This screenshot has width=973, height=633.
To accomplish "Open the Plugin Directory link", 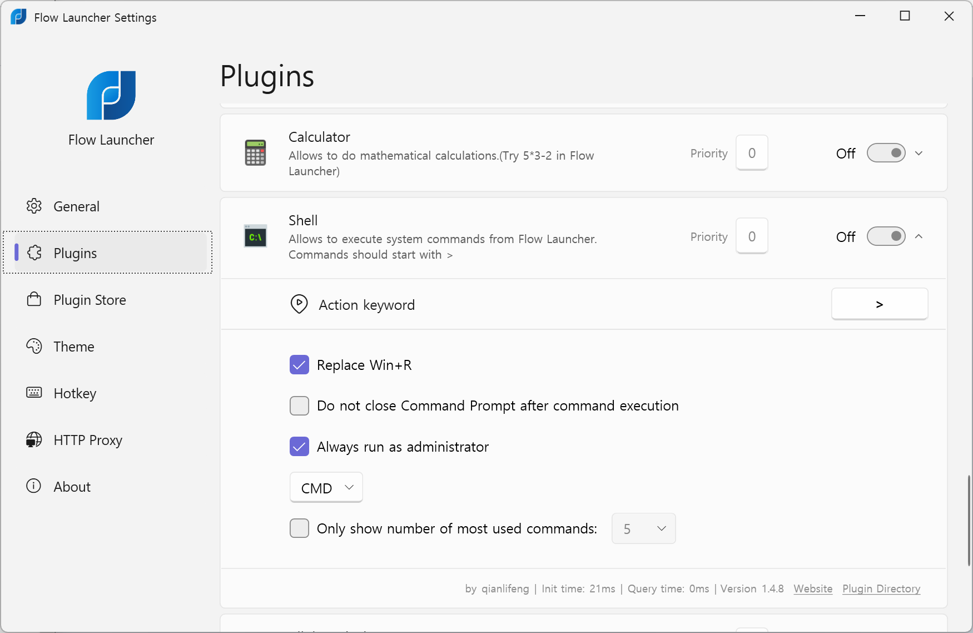I will pyautogui.click(x=881, y=589).
